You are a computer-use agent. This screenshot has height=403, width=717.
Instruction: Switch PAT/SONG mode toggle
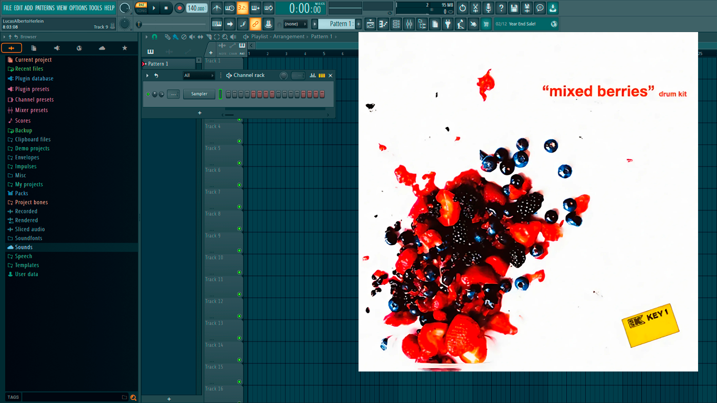pyautogui.click(x=141, y=8)
